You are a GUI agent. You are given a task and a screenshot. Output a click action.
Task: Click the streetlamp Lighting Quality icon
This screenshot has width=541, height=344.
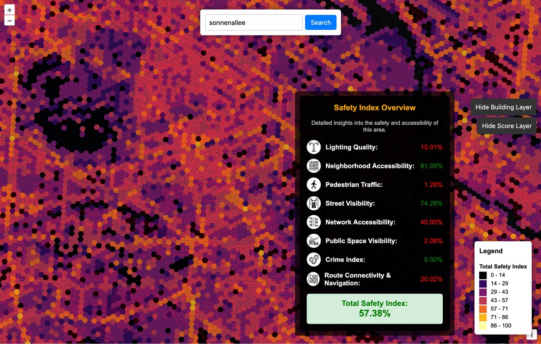point(313,147)
